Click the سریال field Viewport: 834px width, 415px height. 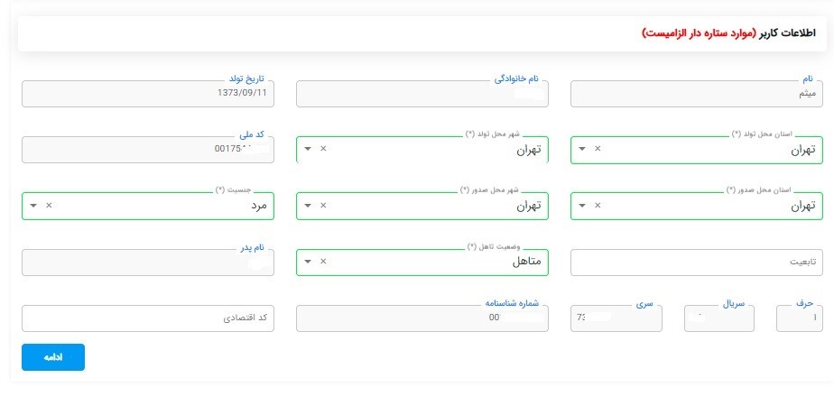pos(719,318)
